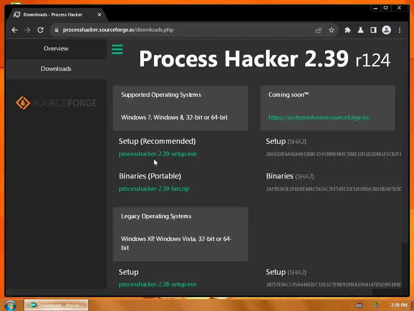414x311 pixels.
Task: Click the first green notification tray icon
Action: [x=376, y=305]
